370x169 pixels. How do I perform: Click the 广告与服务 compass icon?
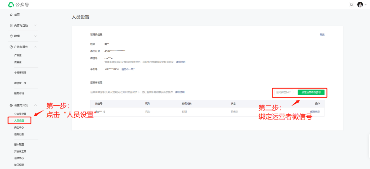click(11, 47)
